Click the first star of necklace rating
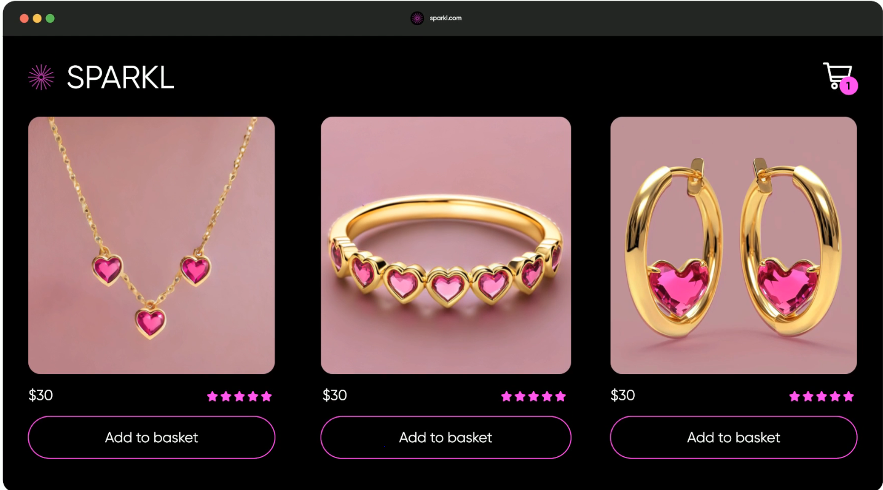 click(213, 396)
